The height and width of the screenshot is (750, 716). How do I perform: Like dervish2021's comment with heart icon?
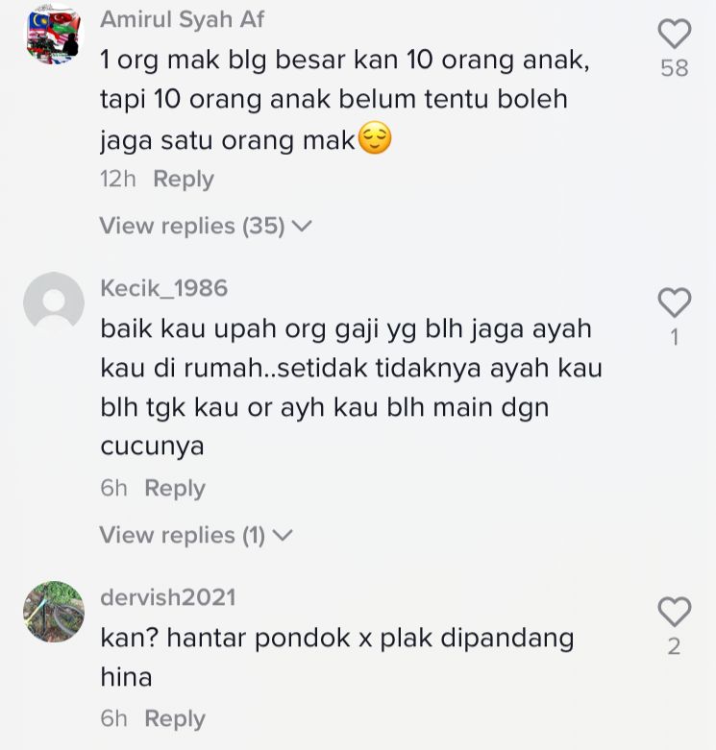675,612
